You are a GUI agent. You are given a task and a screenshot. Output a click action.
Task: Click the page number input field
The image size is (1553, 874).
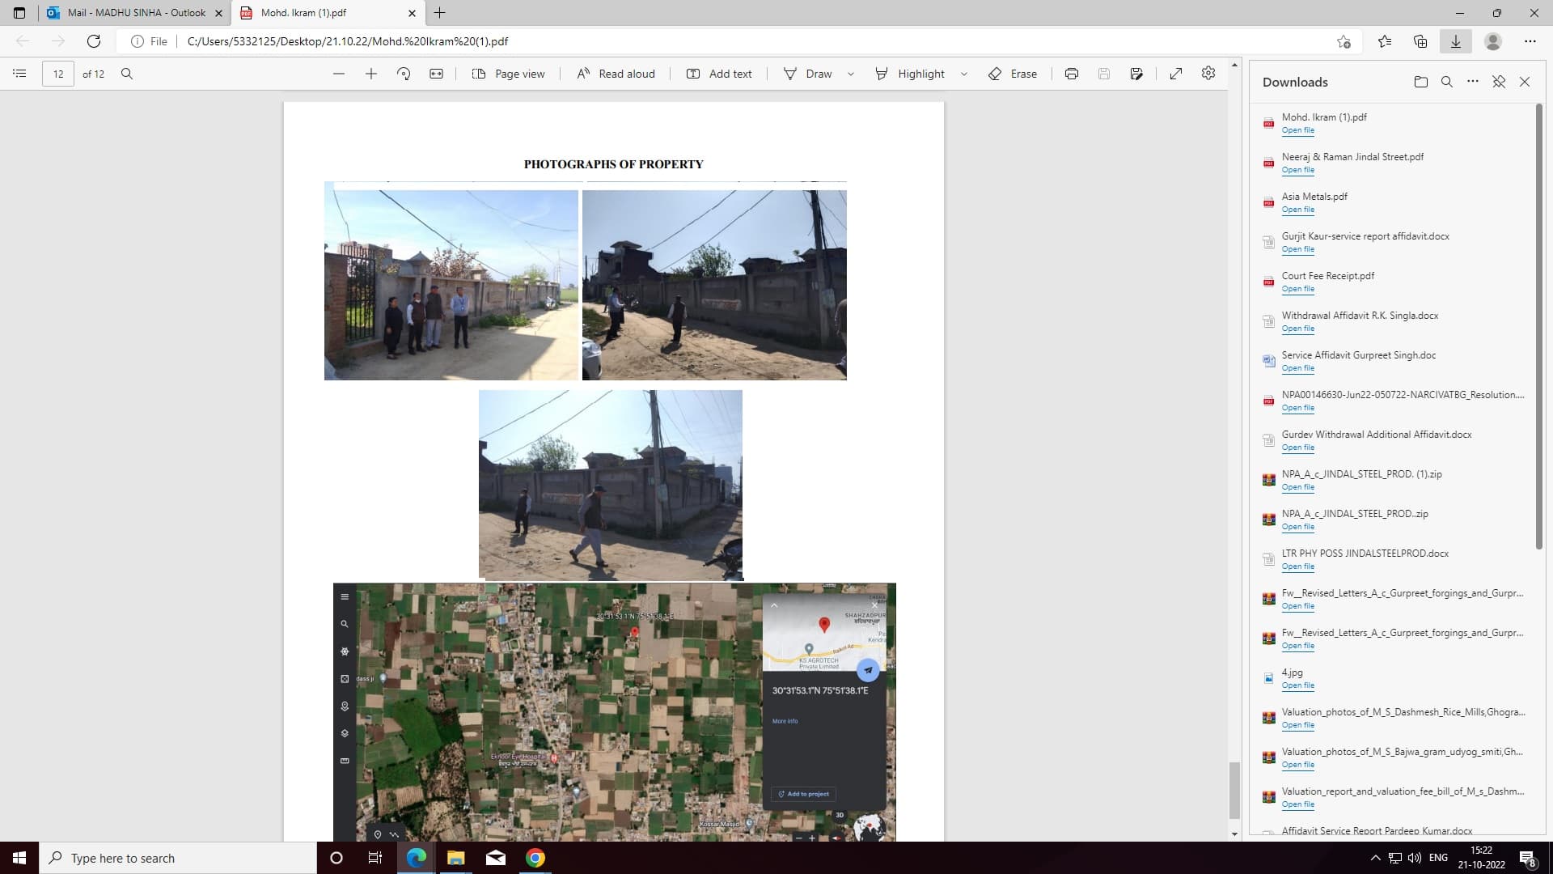click(58, 74)
